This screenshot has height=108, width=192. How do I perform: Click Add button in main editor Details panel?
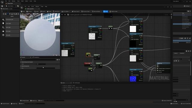(181, 38)
